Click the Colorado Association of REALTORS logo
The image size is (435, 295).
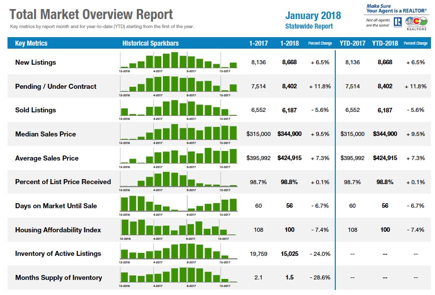tap(416, 24)
